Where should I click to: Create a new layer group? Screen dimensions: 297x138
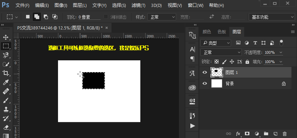click(x=266, y=133)
